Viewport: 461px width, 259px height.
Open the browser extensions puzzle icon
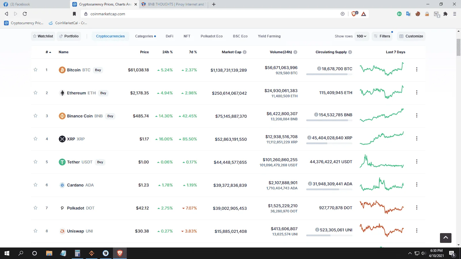(445, 14)
